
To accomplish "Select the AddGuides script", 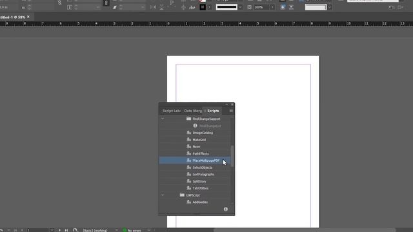I will coord(194,202).
